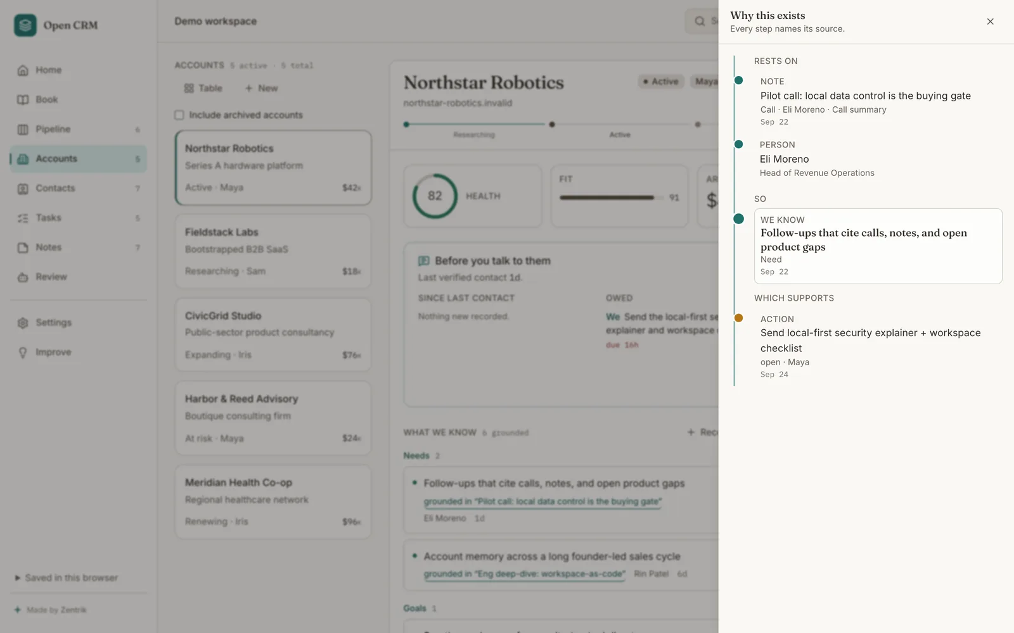Click the Open CRM logo icon
The image size is (1014, 633).
coord(25,25)
